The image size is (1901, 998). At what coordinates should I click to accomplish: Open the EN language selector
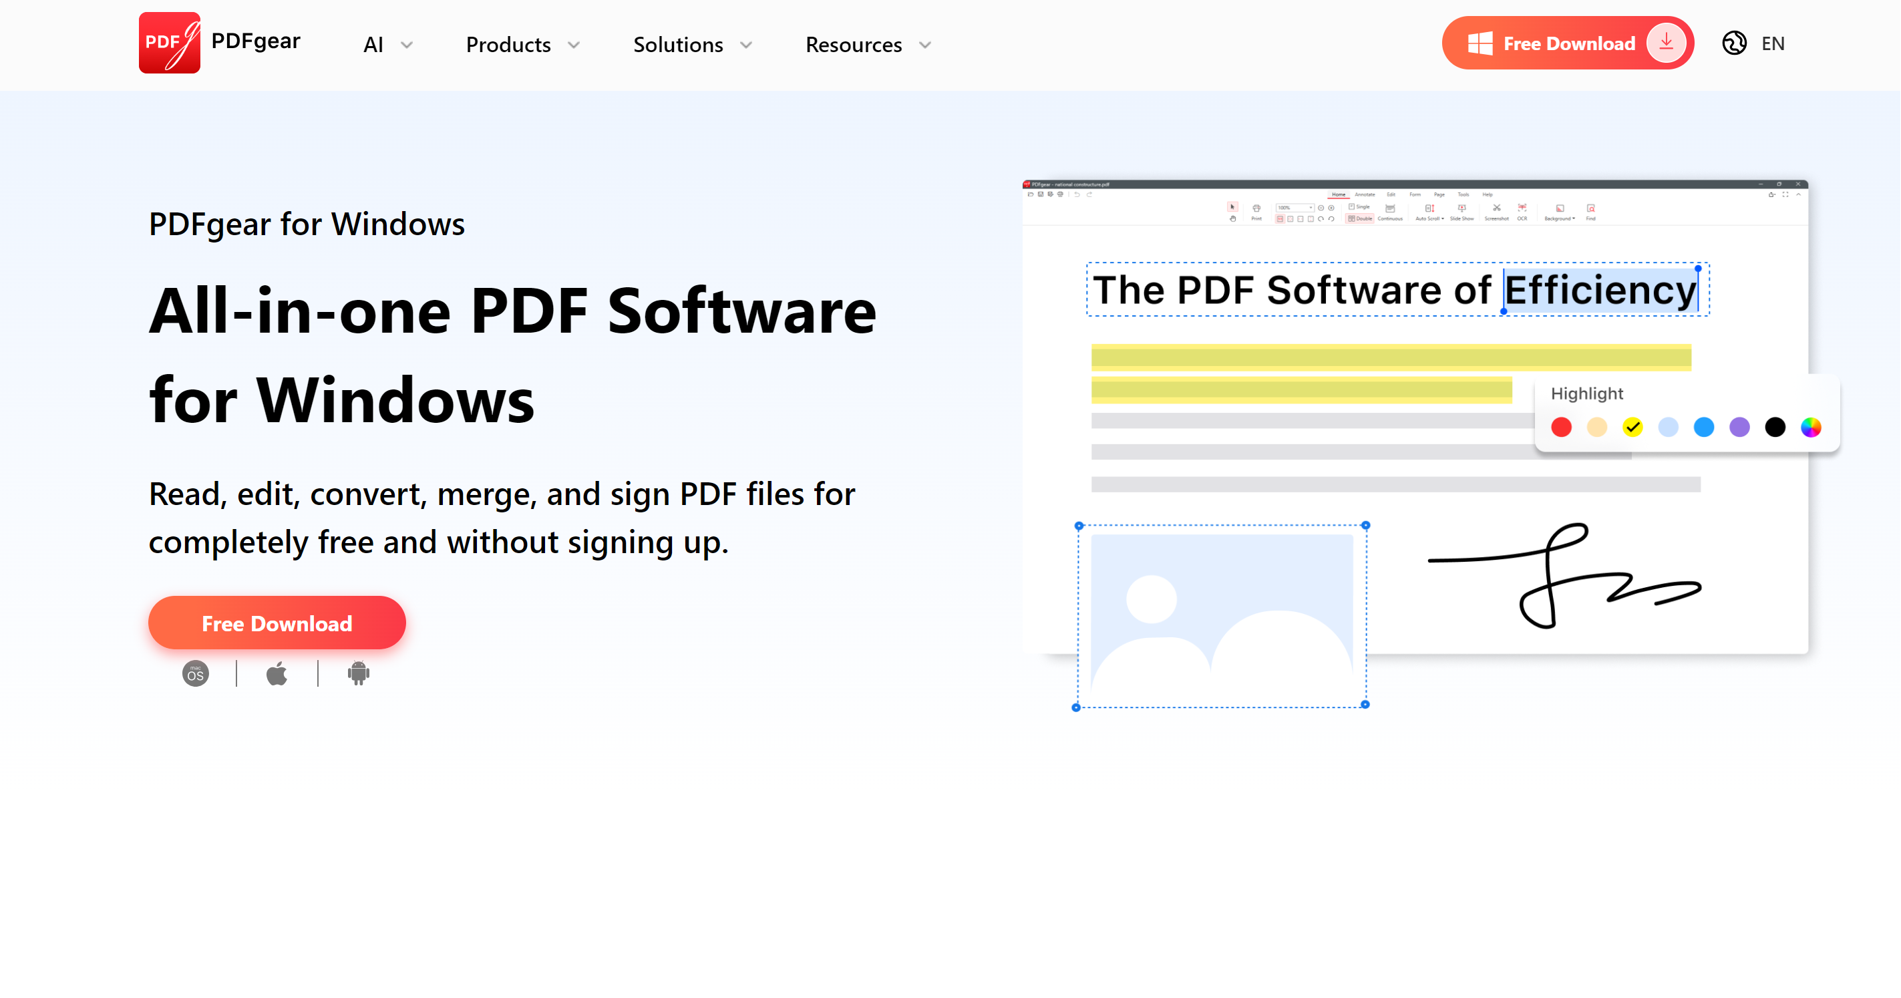tap(1773, 43)
